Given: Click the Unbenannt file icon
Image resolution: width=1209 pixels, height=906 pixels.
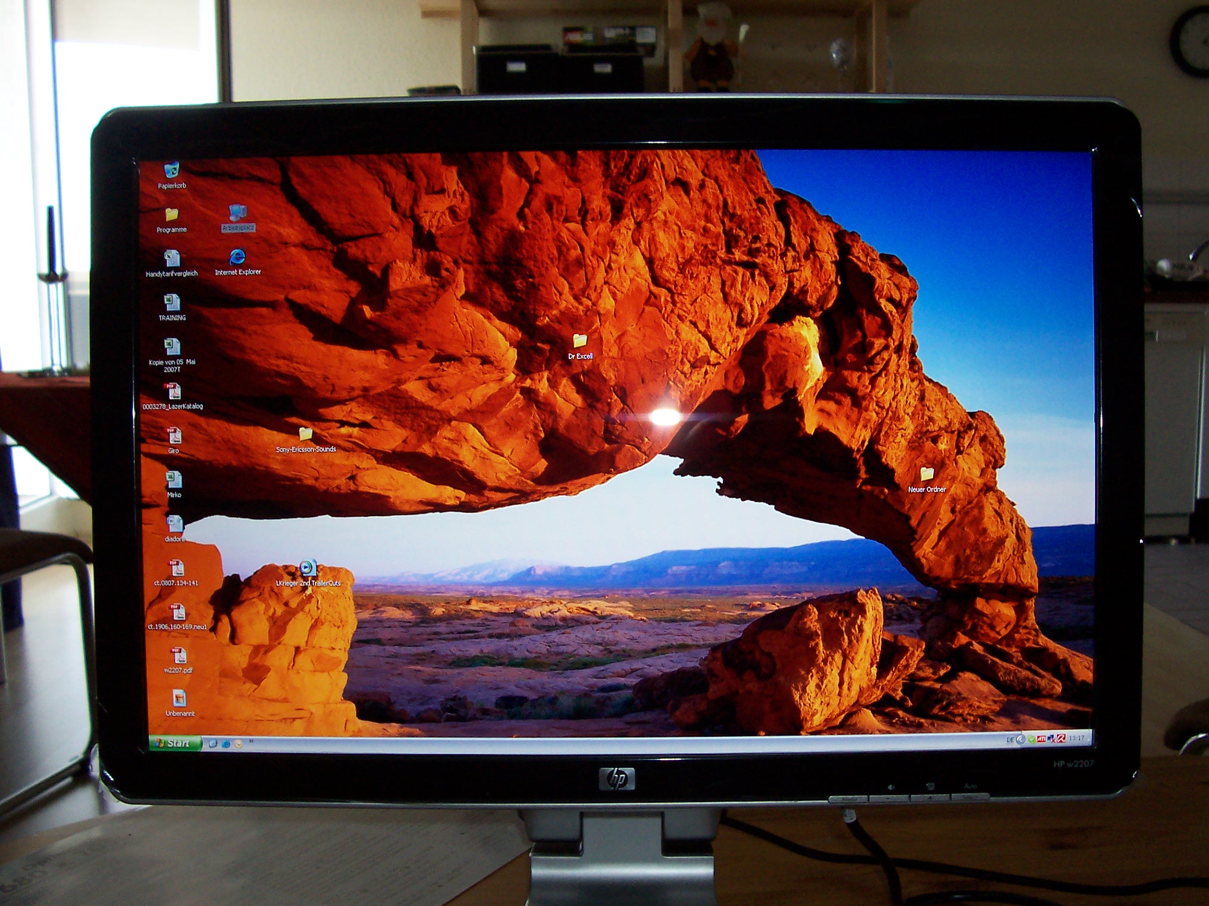Looking at the screenshot, I should tap(179, 699).
